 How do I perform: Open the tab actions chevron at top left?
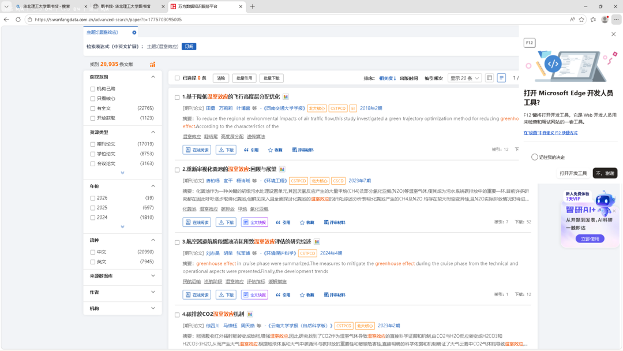point(6,6)
